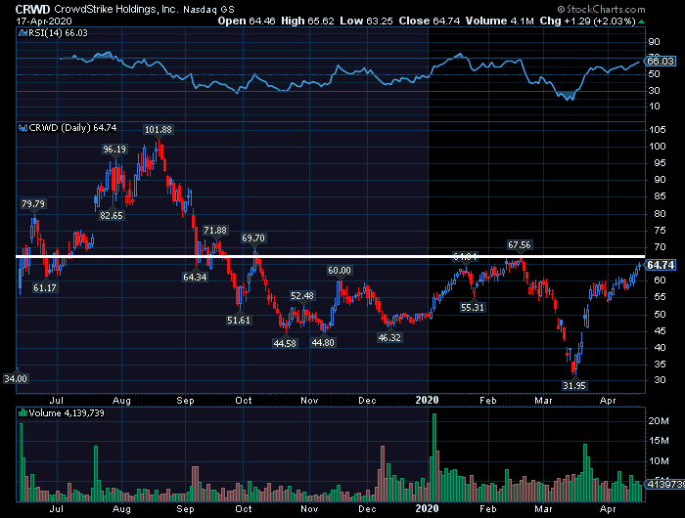The width and height of the screenshot is (685, 518).
Task: Click the Close 64.74 value in the header
Action: (x=430, y=21)
